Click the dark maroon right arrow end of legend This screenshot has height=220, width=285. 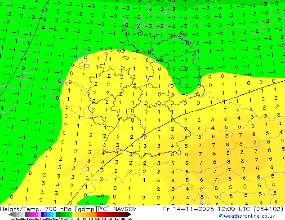click(129, 214)
